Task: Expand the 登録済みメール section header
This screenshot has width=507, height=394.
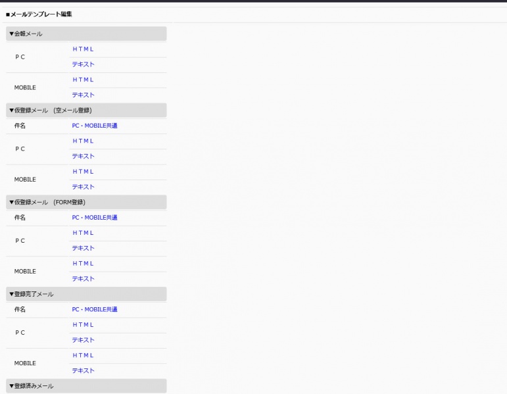Action: click(32, 386)
